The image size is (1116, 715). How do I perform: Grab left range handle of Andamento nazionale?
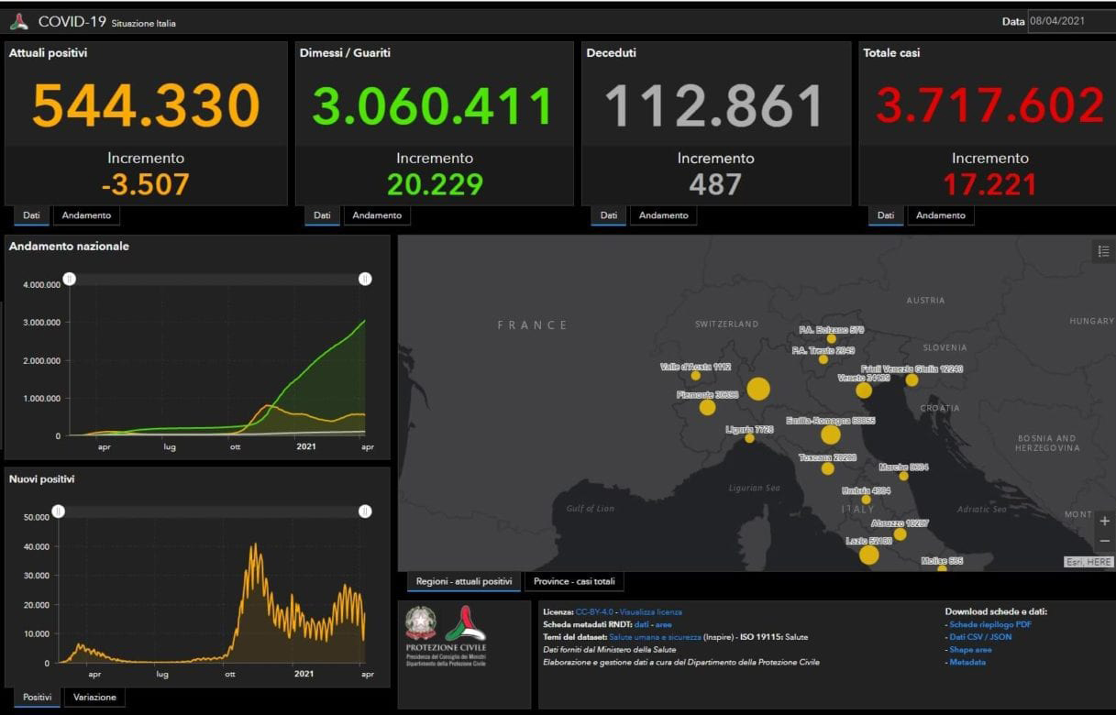click(x=70, y=279)
